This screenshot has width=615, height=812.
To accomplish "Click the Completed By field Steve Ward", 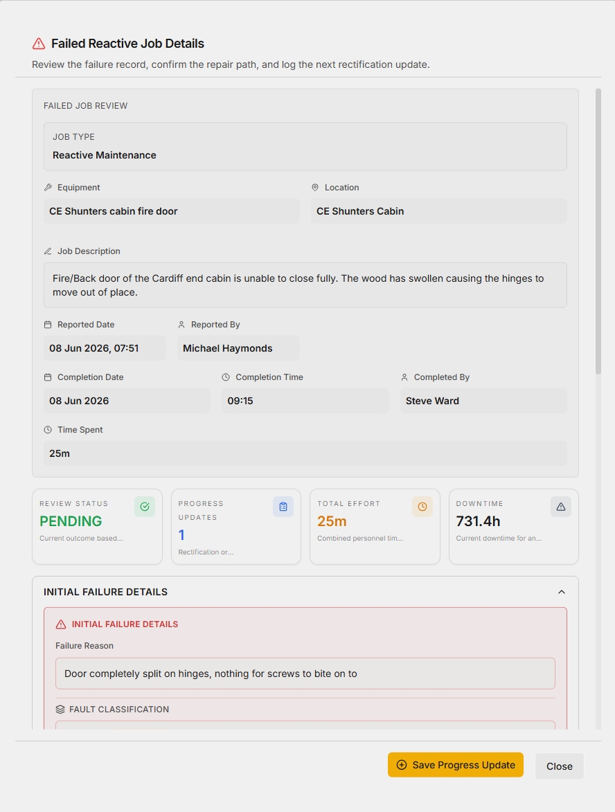I will click(x=483, y=401).
